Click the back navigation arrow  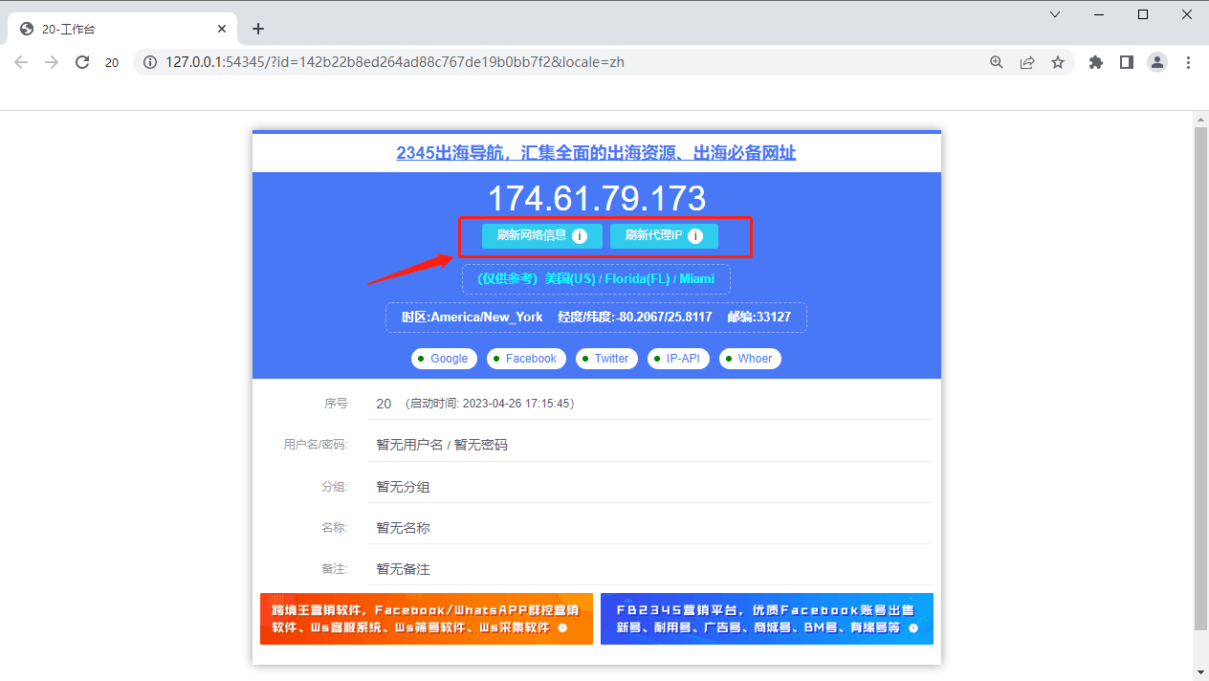[21, 62]
